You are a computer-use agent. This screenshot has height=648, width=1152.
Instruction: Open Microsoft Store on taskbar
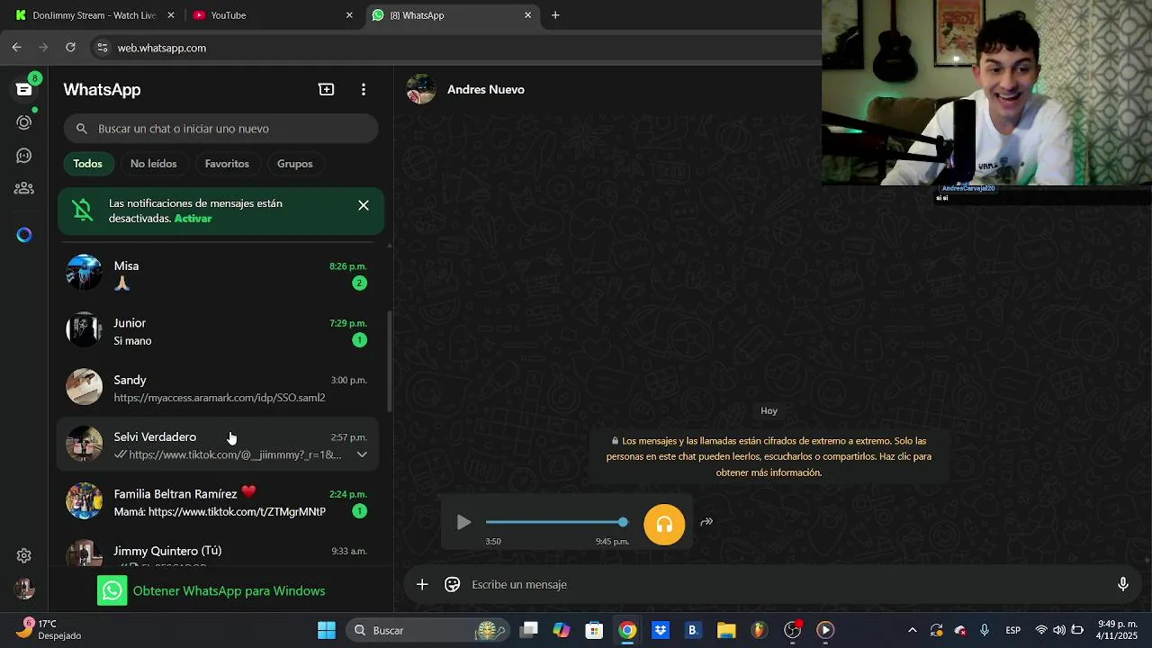[594, 630]
